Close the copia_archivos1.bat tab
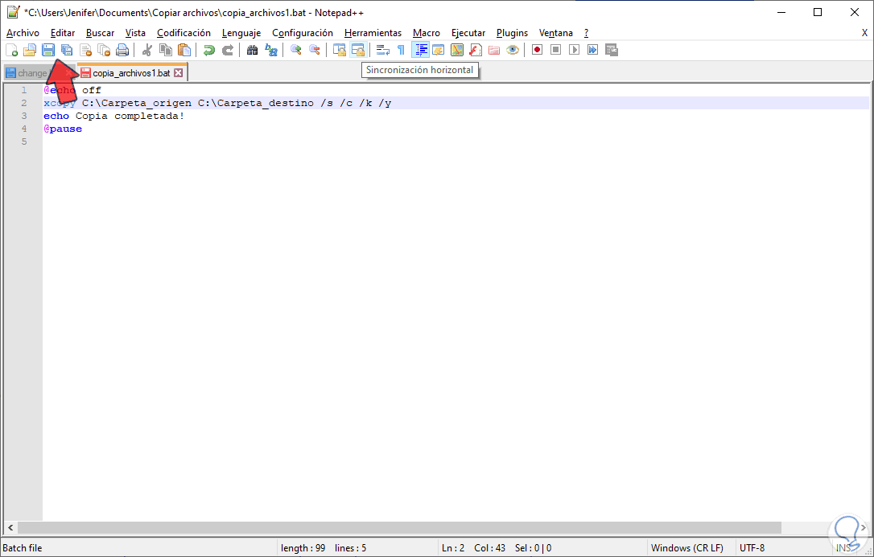Image resolution: width=874 pixels, height=557 pixels. (x=179, y=73)
